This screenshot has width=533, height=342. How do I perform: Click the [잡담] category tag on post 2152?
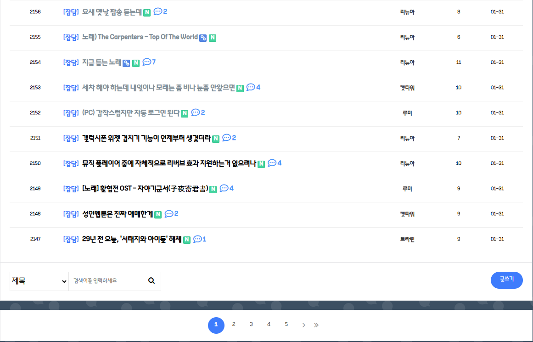click(x=71, y=113)
